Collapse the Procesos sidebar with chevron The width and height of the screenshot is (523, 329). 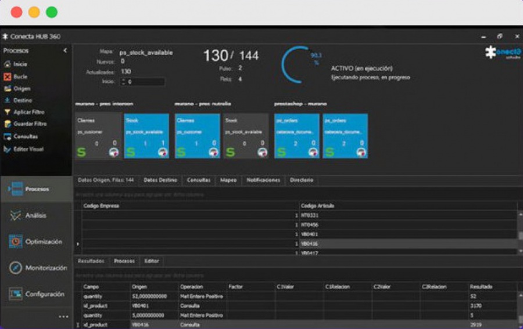click(65, 50)
